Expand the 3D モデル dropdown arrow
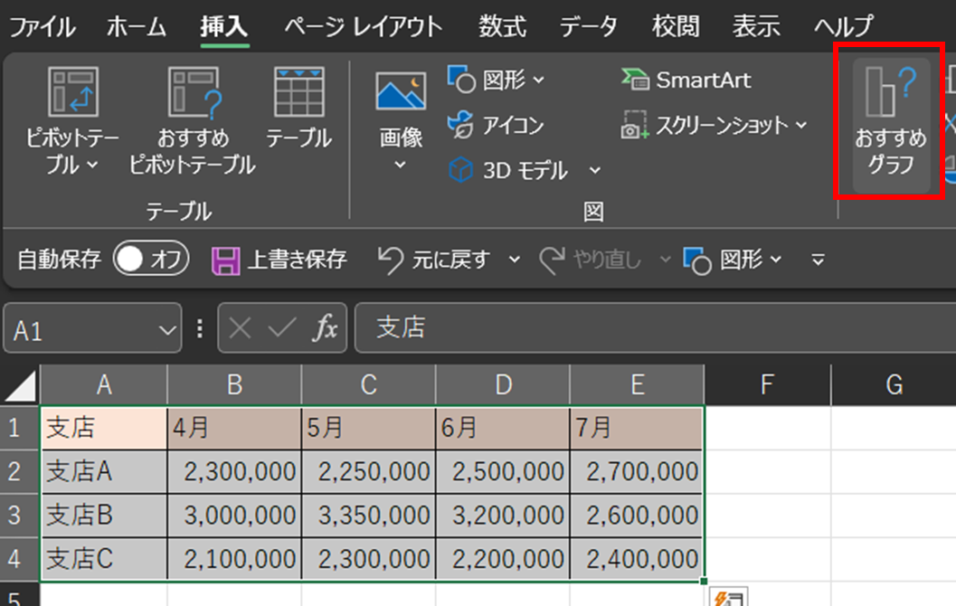This screenshot has height=606, width=956. click(x=594, y=171)
